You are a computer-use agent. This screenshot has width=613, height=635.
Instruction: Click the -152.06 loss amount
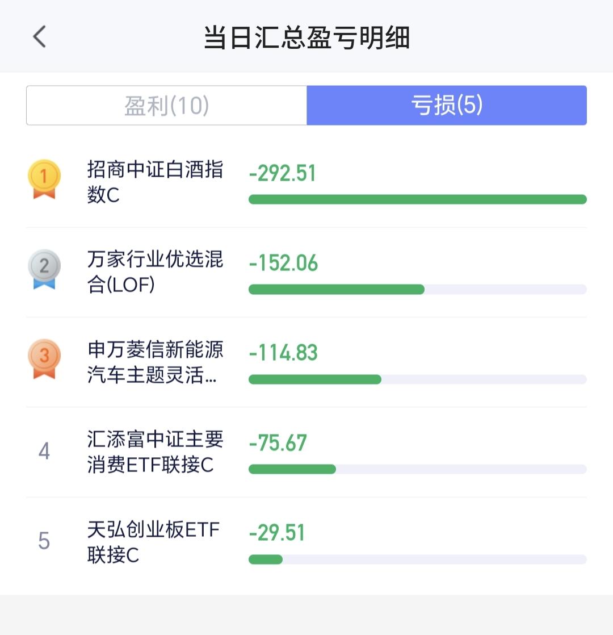click(x=283, y=263)
